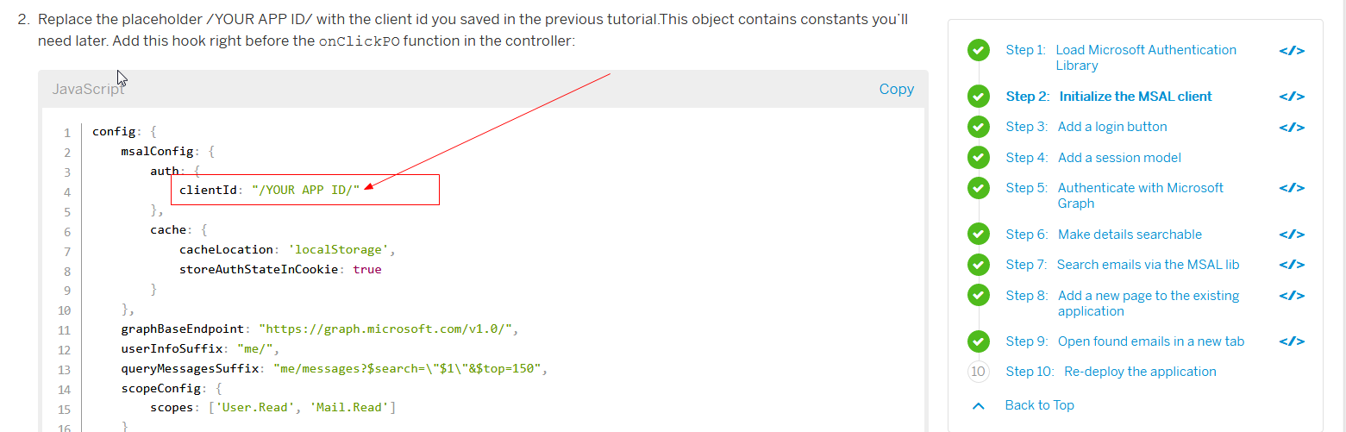Open Step 4: Add a session model
Screen dimensions: 1346x432
click(x=1093, y=158)
